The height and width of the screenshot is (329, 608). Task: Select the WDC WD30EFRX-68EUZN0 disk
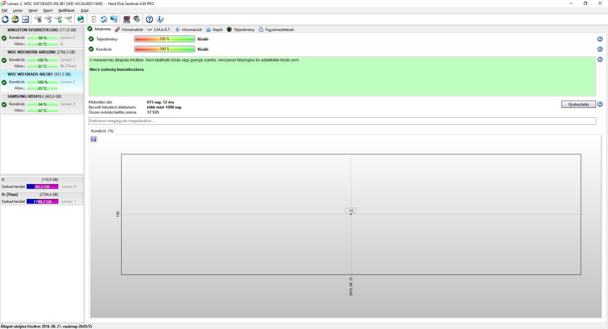pyautogui.click(x=42, y=59)
